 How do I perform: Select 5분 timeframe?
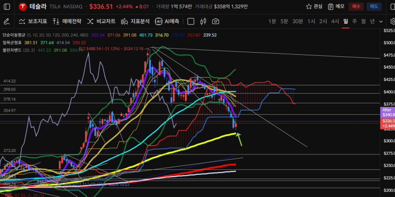[284, 21]
